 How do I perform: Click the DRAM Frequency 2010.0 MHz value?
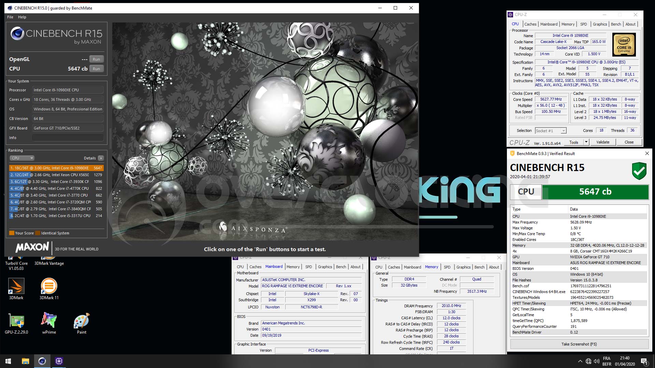click(x=451, y=306)
